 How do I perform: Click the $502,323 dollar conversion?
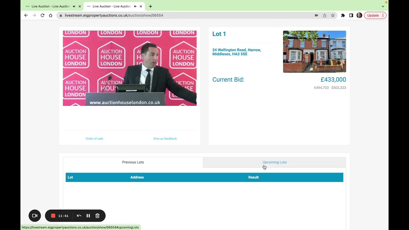[x=339, y=88]
